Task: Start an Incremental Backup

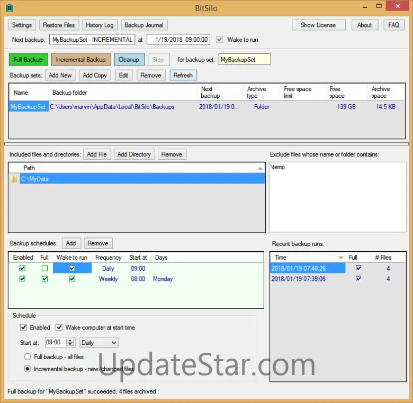Action: (x=81, y=60)
